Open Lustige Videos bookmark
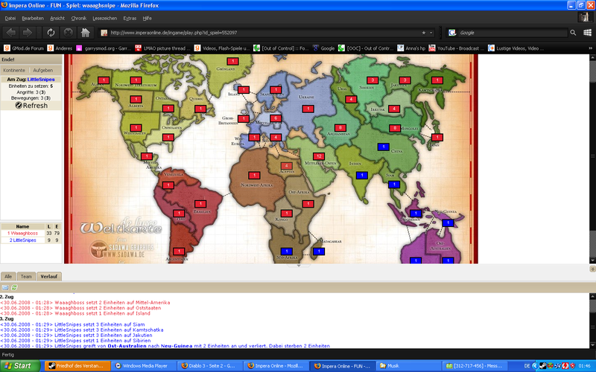The height and width of the screenshot is (372, 596). pyautogui.click(x=516, y=48)
